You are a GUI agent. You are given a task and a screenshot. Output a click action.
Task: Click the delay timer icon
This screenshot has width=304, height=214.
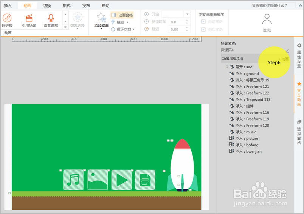(x=147, y=29)
